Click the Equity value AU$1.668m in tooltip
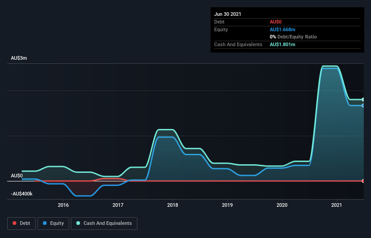The width and height of the screenshot is (371, 238). coord(282,29)
